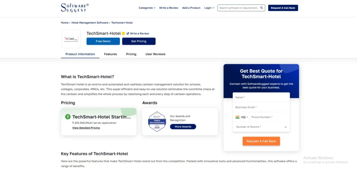Click the More Awards button
The height and width of the screenshot is (169, 357).
pyautogui.click(x=183, y=127)
